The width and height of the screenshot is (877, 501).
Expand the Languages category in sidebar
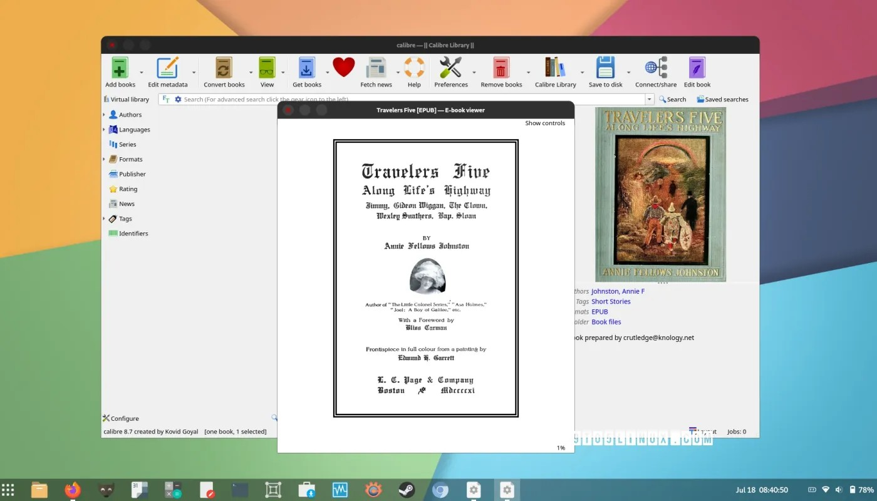[104, 130]
